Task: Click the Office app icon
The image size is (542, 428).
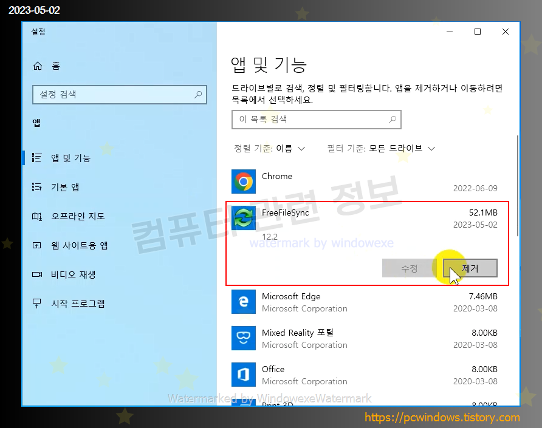Action: tap(243, 375)
